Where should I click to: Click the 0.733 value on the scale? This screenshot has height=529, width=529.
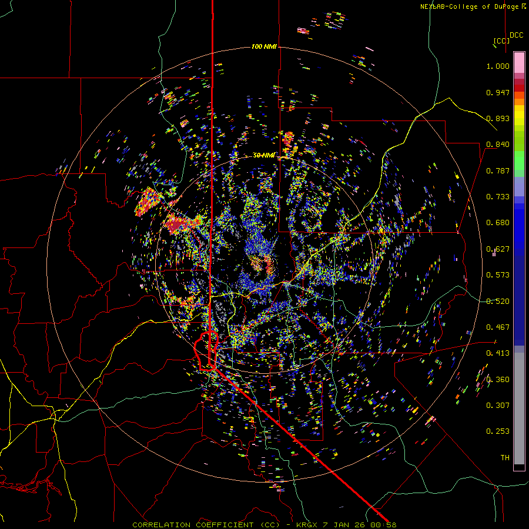click(498, 197)
